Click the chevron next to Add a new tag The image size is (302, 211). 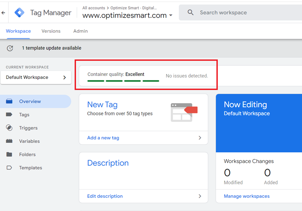tap(200, 138)
